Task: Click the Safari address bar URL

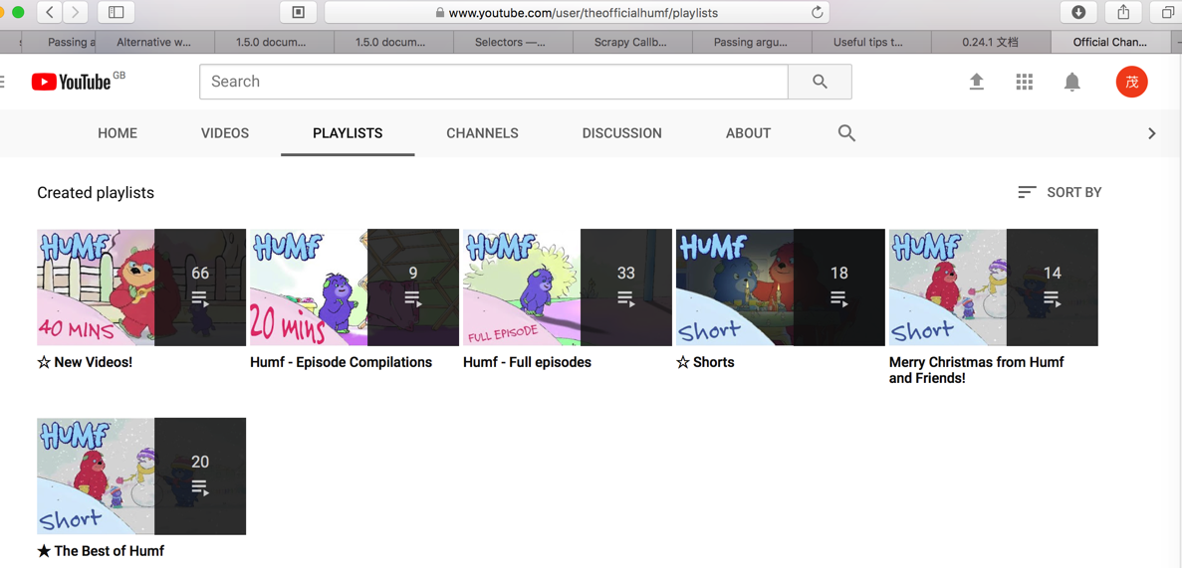Action: (x=583, y=13)
